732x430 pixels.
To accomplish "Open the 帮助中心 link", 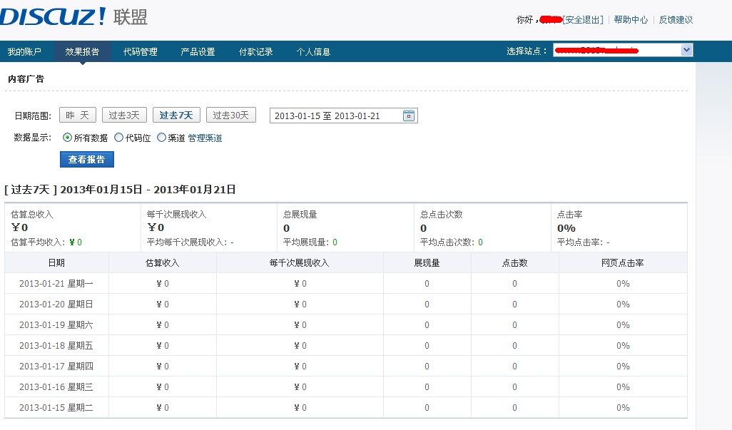I will [x=631, y=19].
